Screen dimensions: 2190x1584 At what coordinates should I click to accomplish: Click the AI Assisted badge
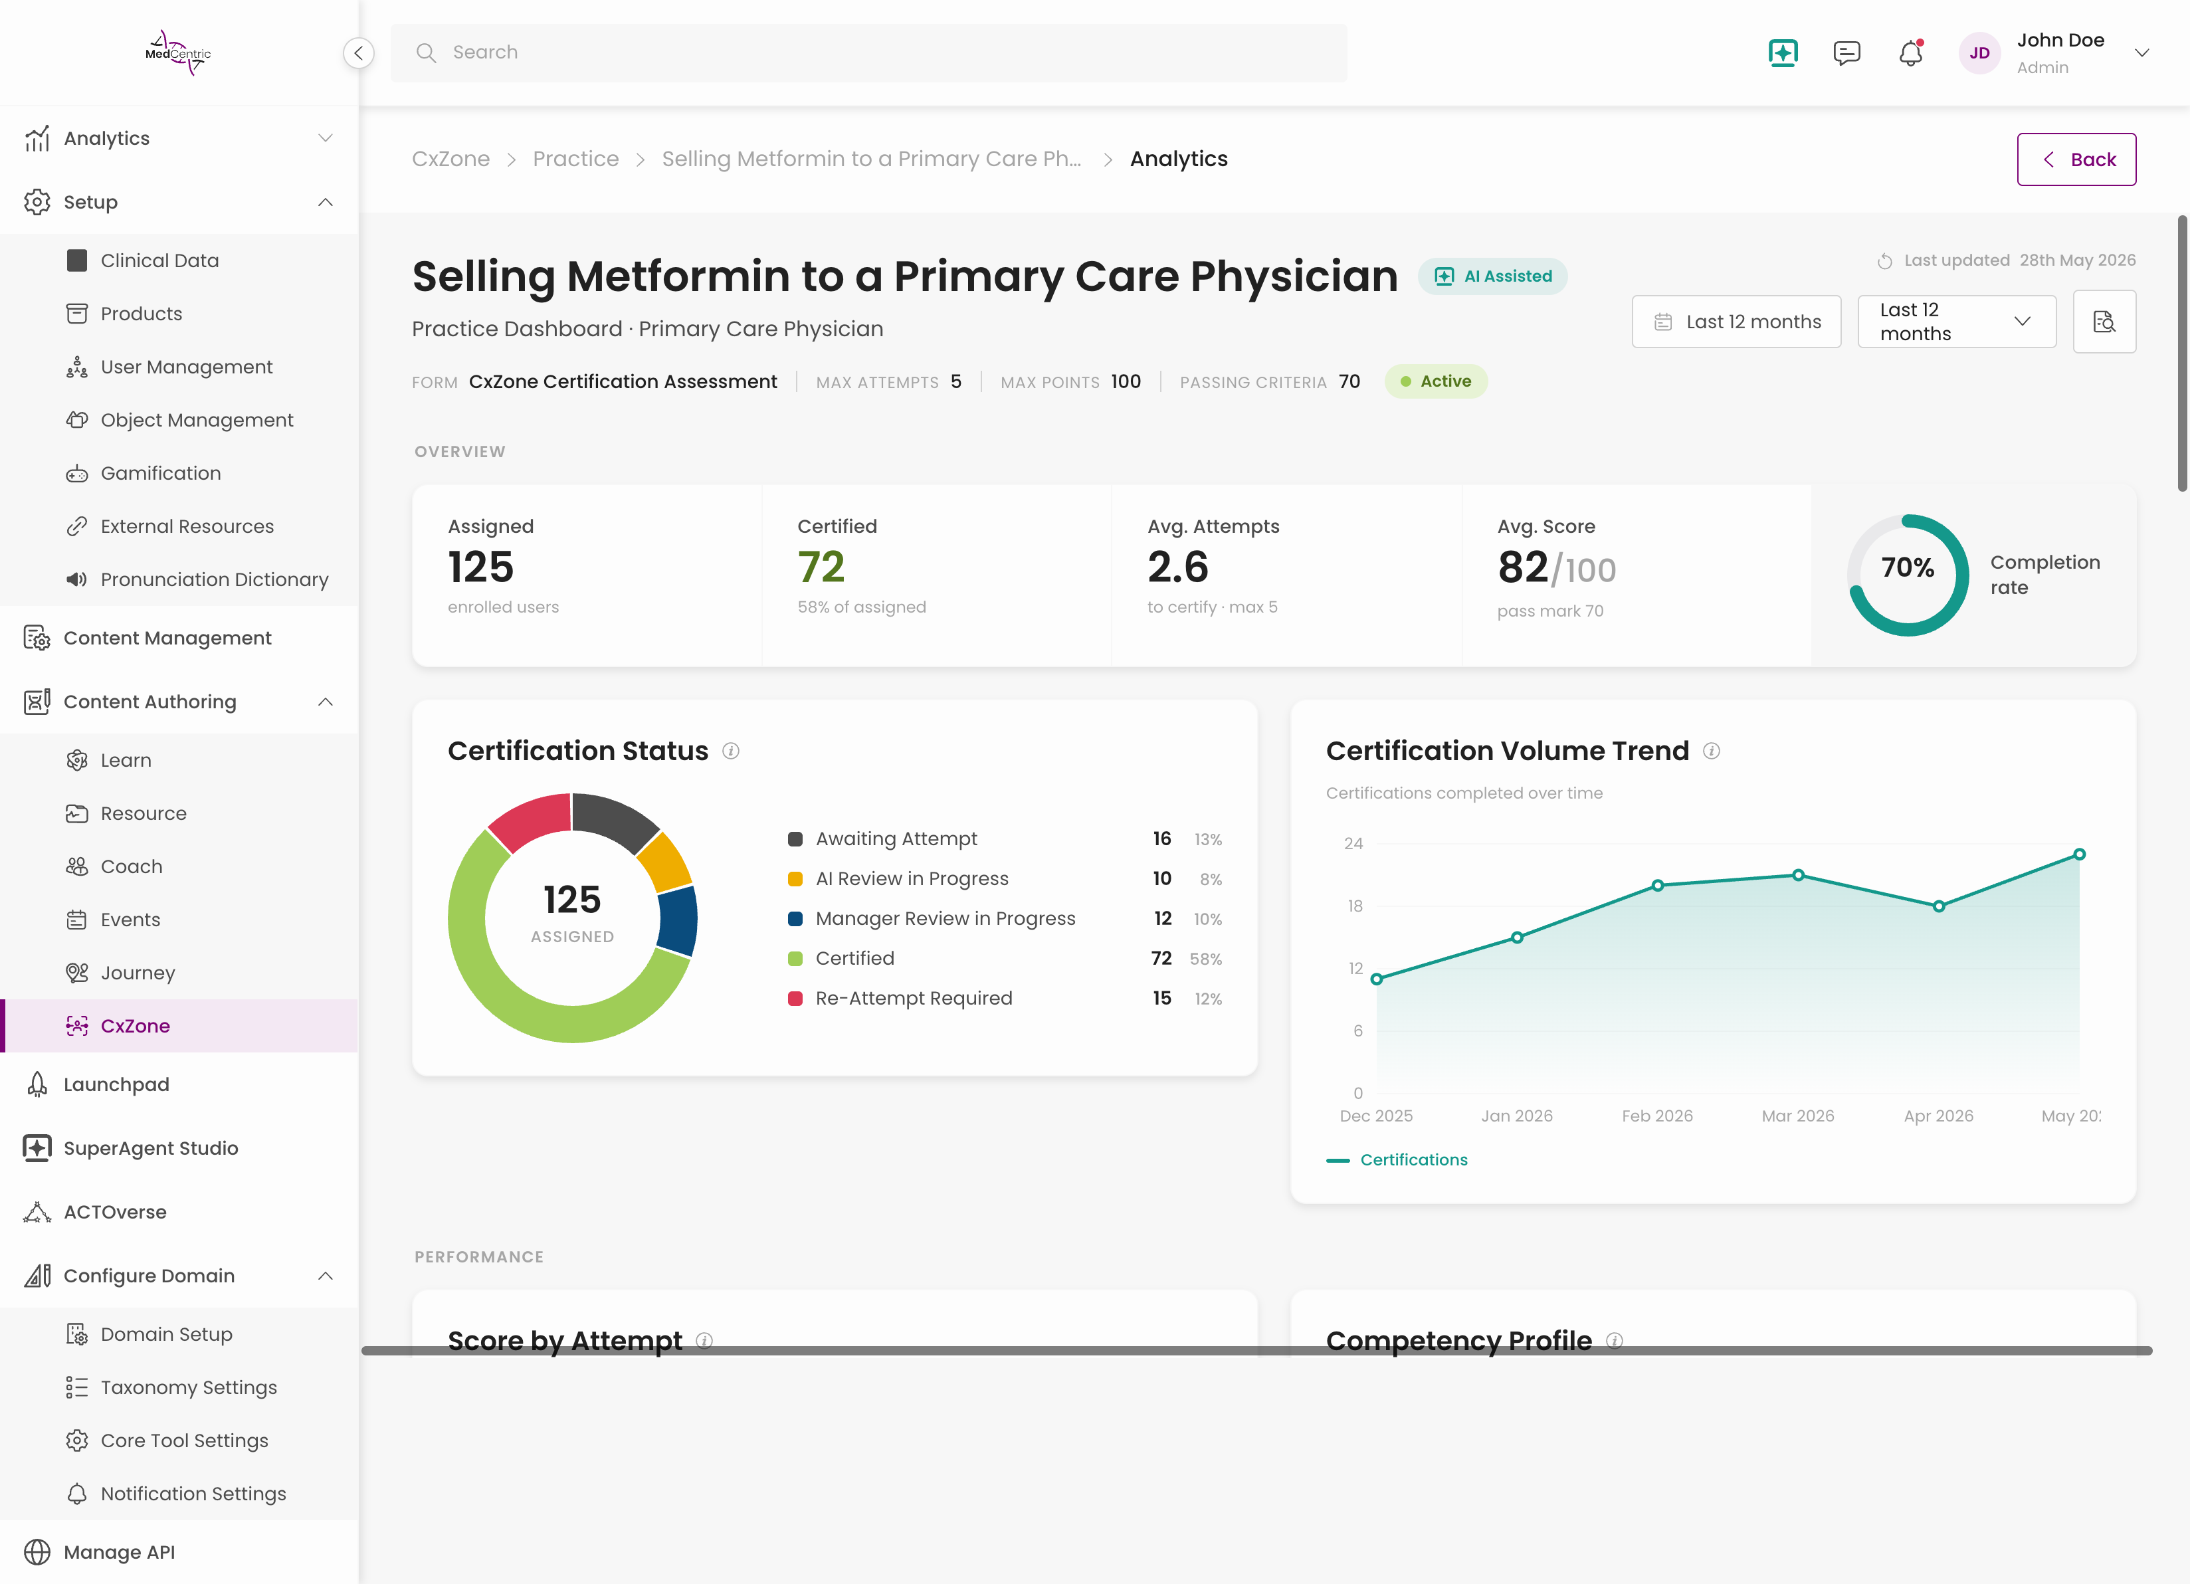click(x=1492, y=276)
